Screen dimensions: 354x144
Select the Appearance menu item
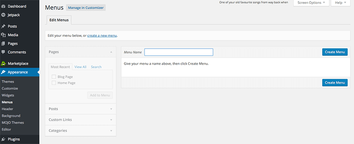[x=20, y=72]
